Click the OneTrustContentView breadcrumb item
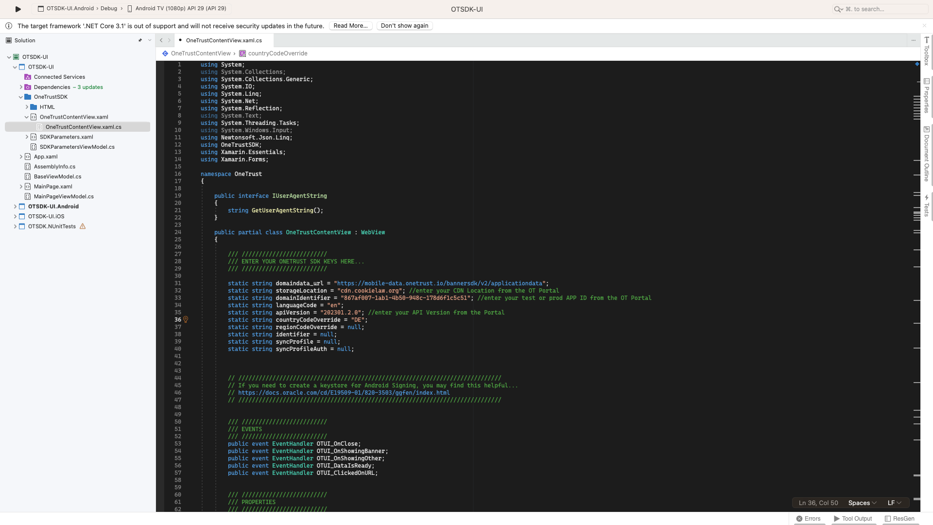This screenshot has width=933, height=525. click(202, 53)
